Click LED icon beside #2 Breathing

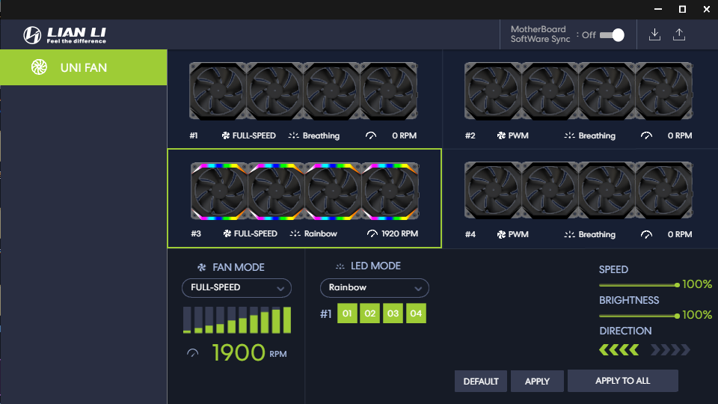click(569, 135)
